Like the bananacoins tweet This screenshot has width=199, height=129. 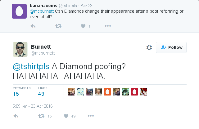(83, 26)
